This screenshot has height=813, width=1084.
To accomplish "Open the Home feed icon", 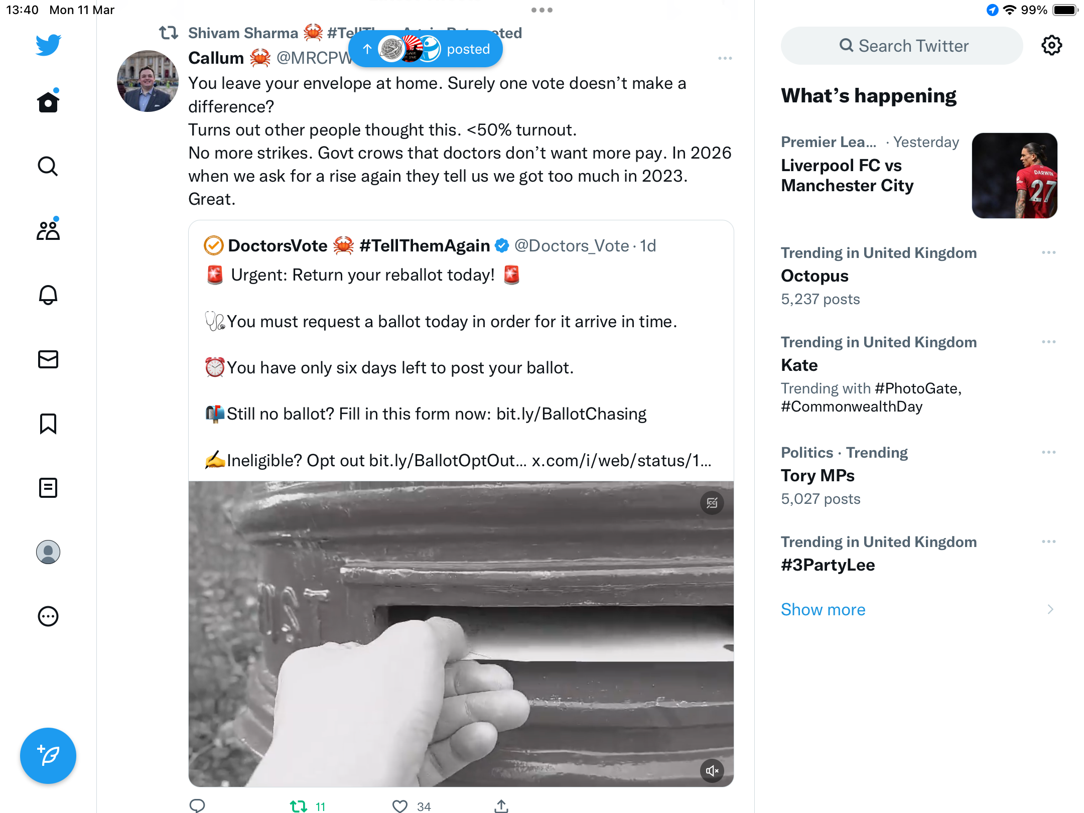I will (48, 102).
